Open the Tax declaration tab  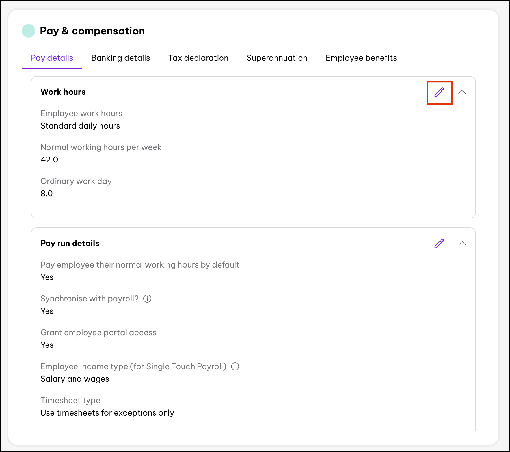pyautogui.click(x=198, y=58)
